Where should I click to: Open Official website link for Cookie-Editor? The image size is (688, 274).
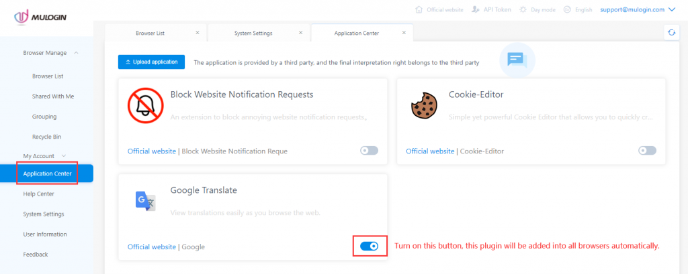[430, 151]
